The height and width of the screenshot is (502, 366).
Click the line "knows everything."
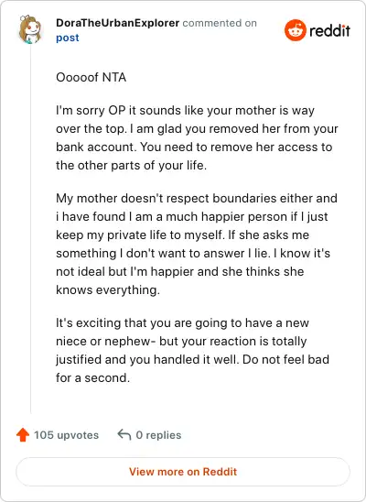[x=108, y=290]
